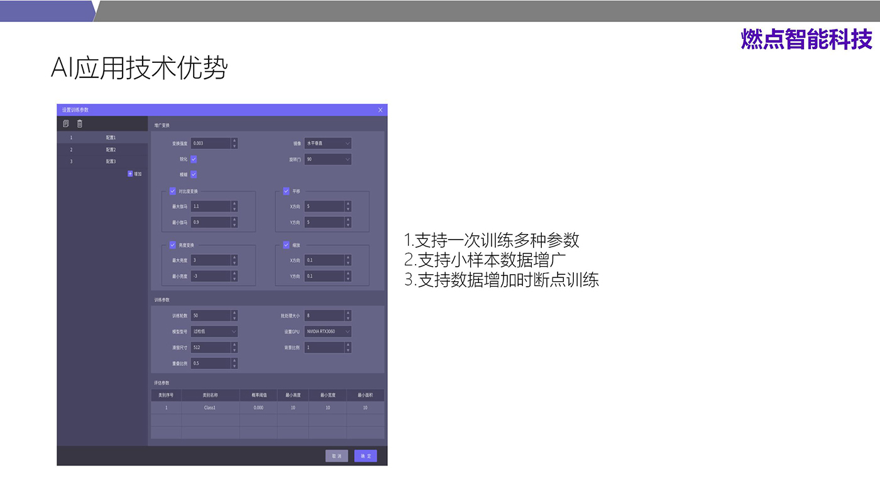Click the plus icon beside 增加
Viewport: 880px width, 495px height.
pos(130,174)
